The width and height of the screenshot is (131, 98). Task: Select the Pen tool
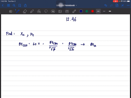pos(18,11)
